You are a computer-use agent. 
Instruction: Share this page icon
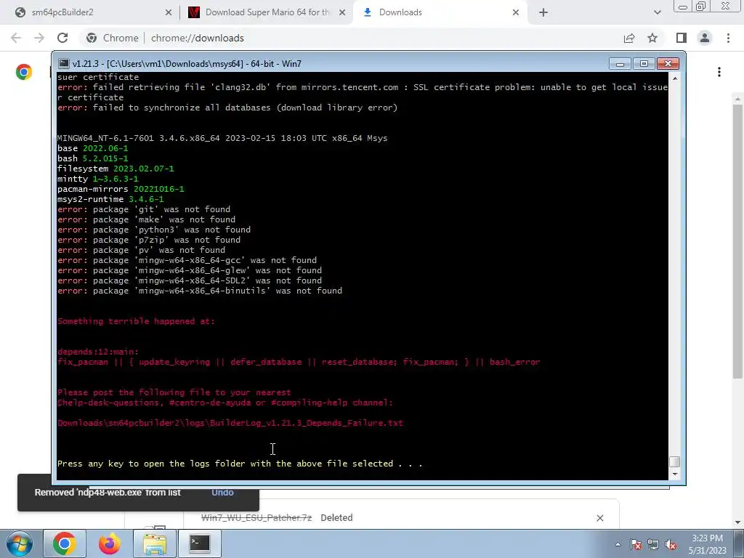click(x=629, y=38)
